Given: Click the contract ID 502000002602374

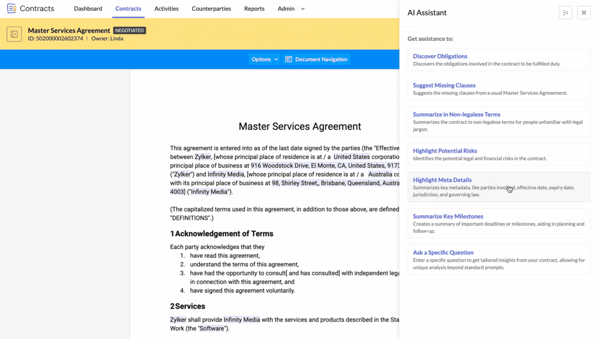Looking at the screenshot, I should (x=55, y=39).
